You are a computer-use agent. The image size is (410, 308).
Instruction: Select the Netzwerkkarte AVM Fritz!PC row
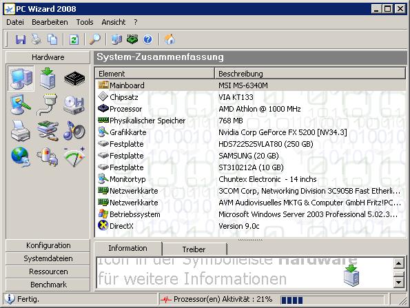[x=251, y=203]
